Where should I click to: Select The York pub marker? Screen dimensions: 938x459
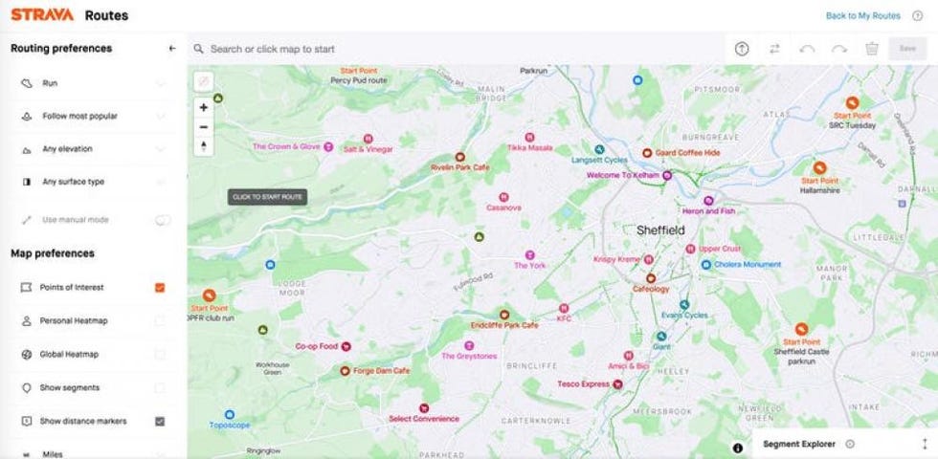click(529, 255)
